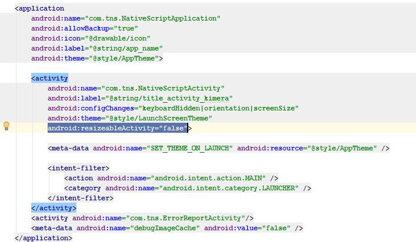Click android:resource="@style/AppTheme" in meta-data
The height and width of the screenshot is (242, 416).
pos(307,148)
